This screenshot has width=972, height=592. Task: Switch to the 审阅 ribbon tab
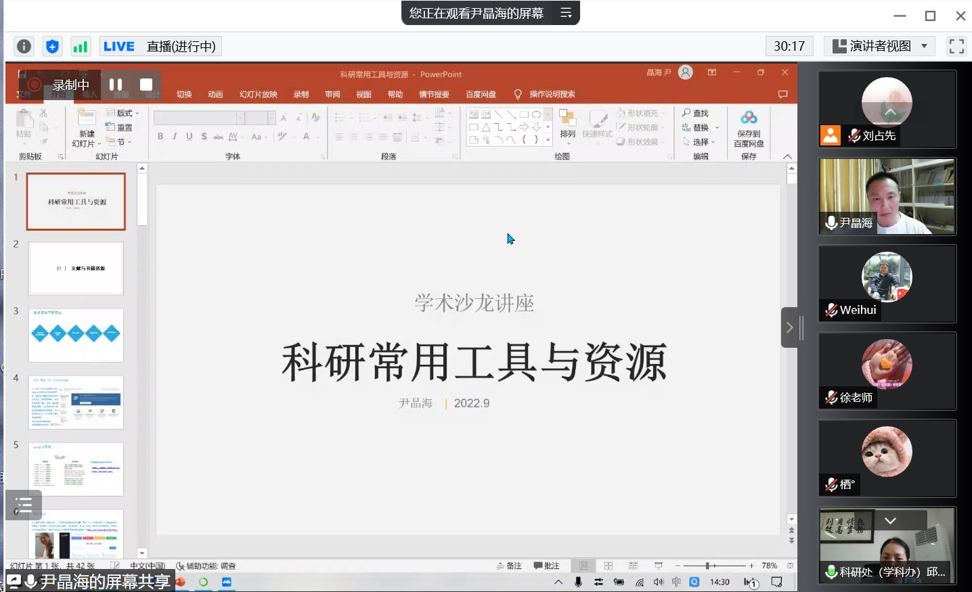click(332, 94)
